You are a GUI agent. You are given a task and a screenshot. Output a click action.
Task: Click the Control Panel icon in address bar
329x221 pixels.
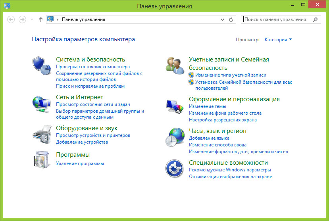pos(50,19)
